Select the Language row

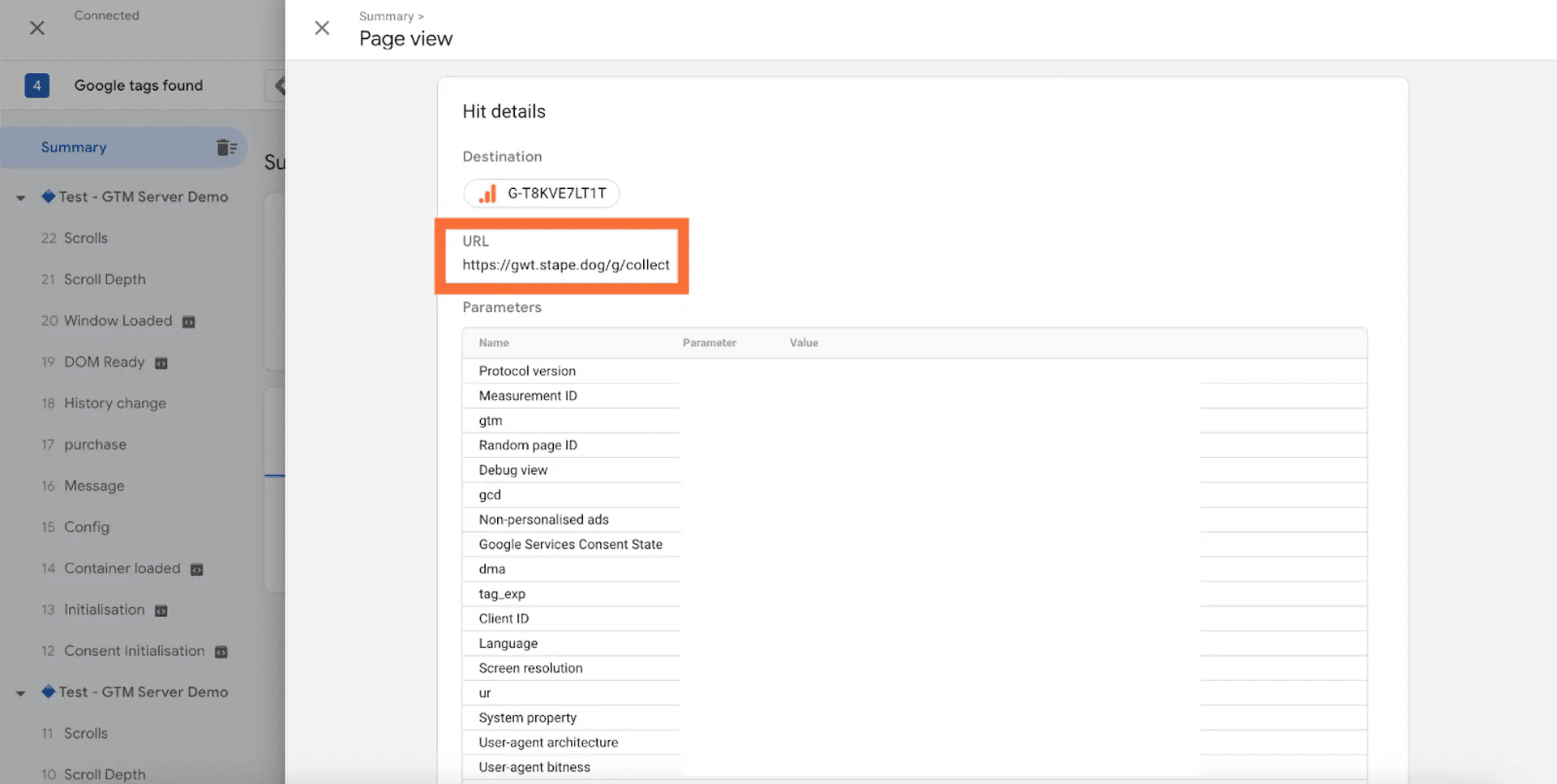(915, 644)
